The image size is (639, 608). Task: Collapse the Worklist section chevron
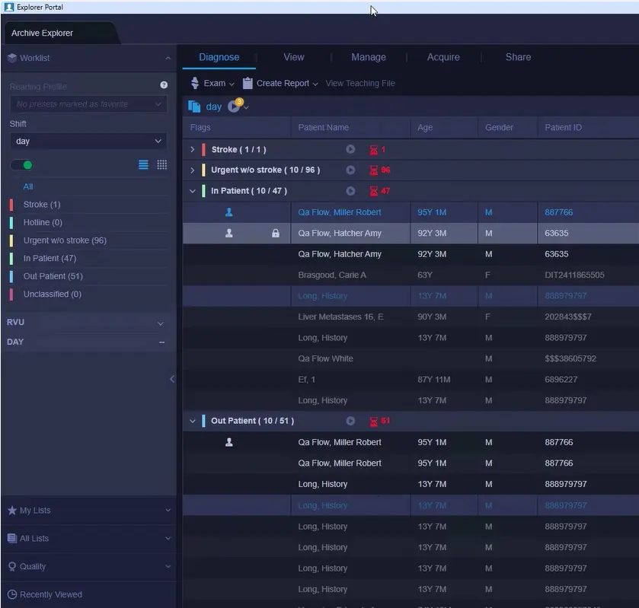[x=168, y=59]
